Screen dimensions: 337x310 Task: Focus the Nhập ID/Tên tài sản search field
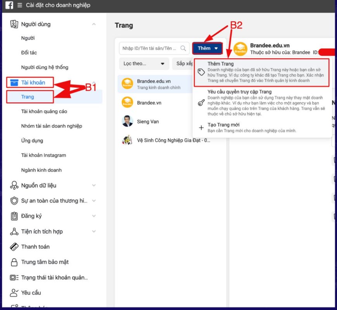(x=154, y=48)
